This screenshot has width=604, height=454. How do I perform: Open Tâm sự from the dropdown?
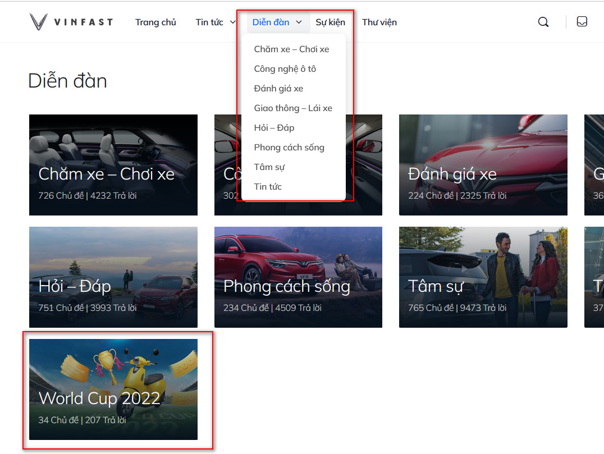coord(269,167)
